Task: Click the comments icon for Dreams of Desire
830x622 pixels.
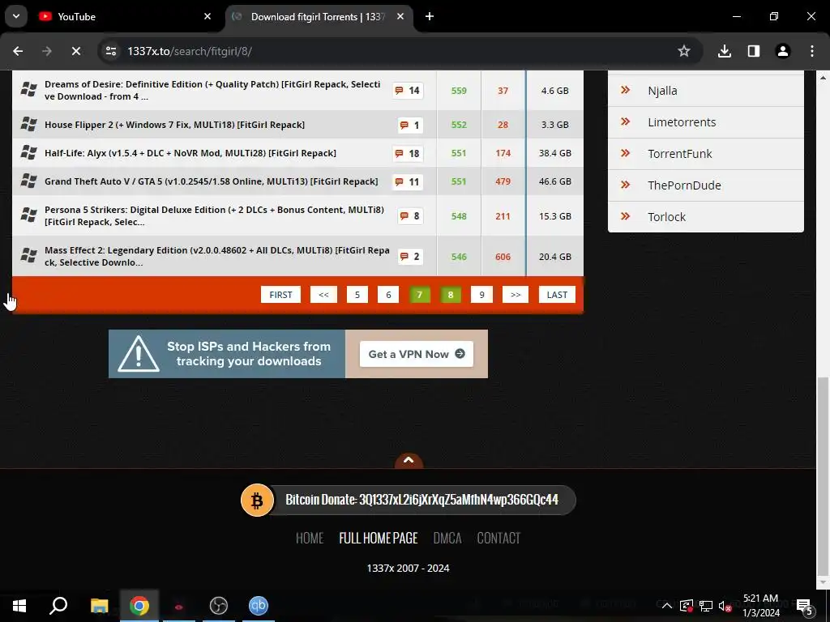Action: coord(407,91)
